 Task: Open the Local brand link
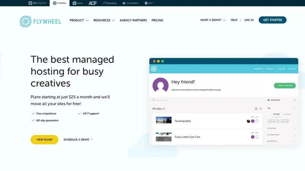coord(77,3)
